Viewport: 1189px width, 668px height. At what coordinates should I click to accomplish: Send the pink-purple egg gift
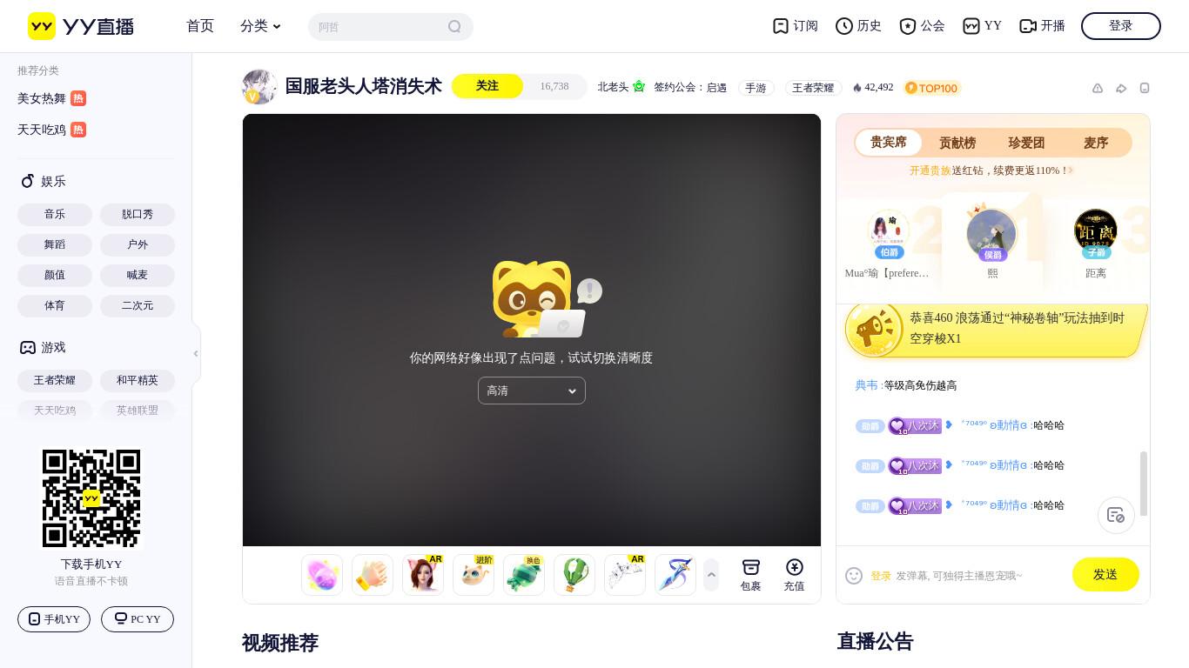point(322,575)
